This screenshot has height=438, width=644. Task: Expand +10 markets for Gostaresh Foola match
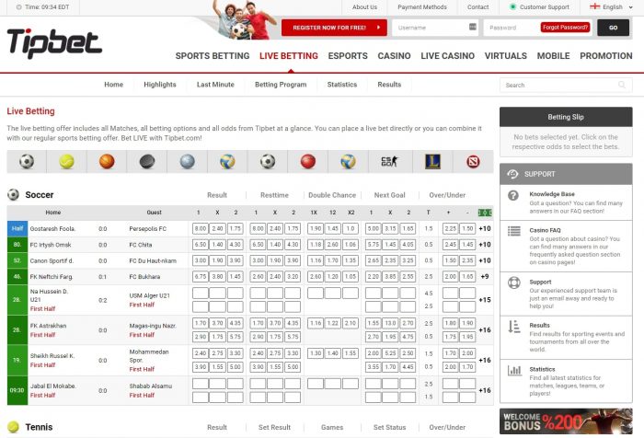click(485, 228)
